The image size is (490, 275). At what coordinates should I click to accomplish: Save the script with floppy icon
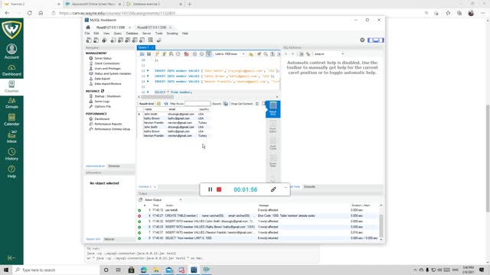tap(149, 54)
